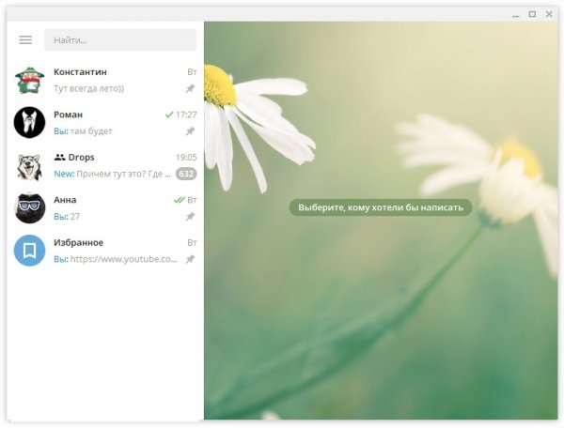Click Роман's suit avatar picture

(x=30, y=122)
